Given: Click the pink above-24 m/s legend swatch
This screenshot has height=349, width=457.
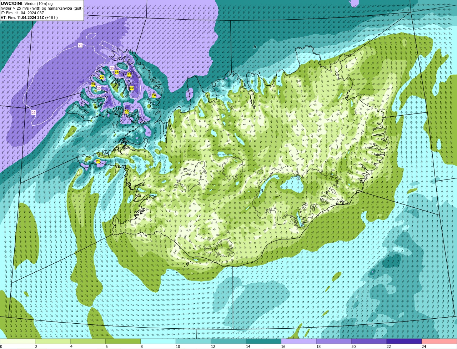Looking at the screenshot, I should [440, 342].
